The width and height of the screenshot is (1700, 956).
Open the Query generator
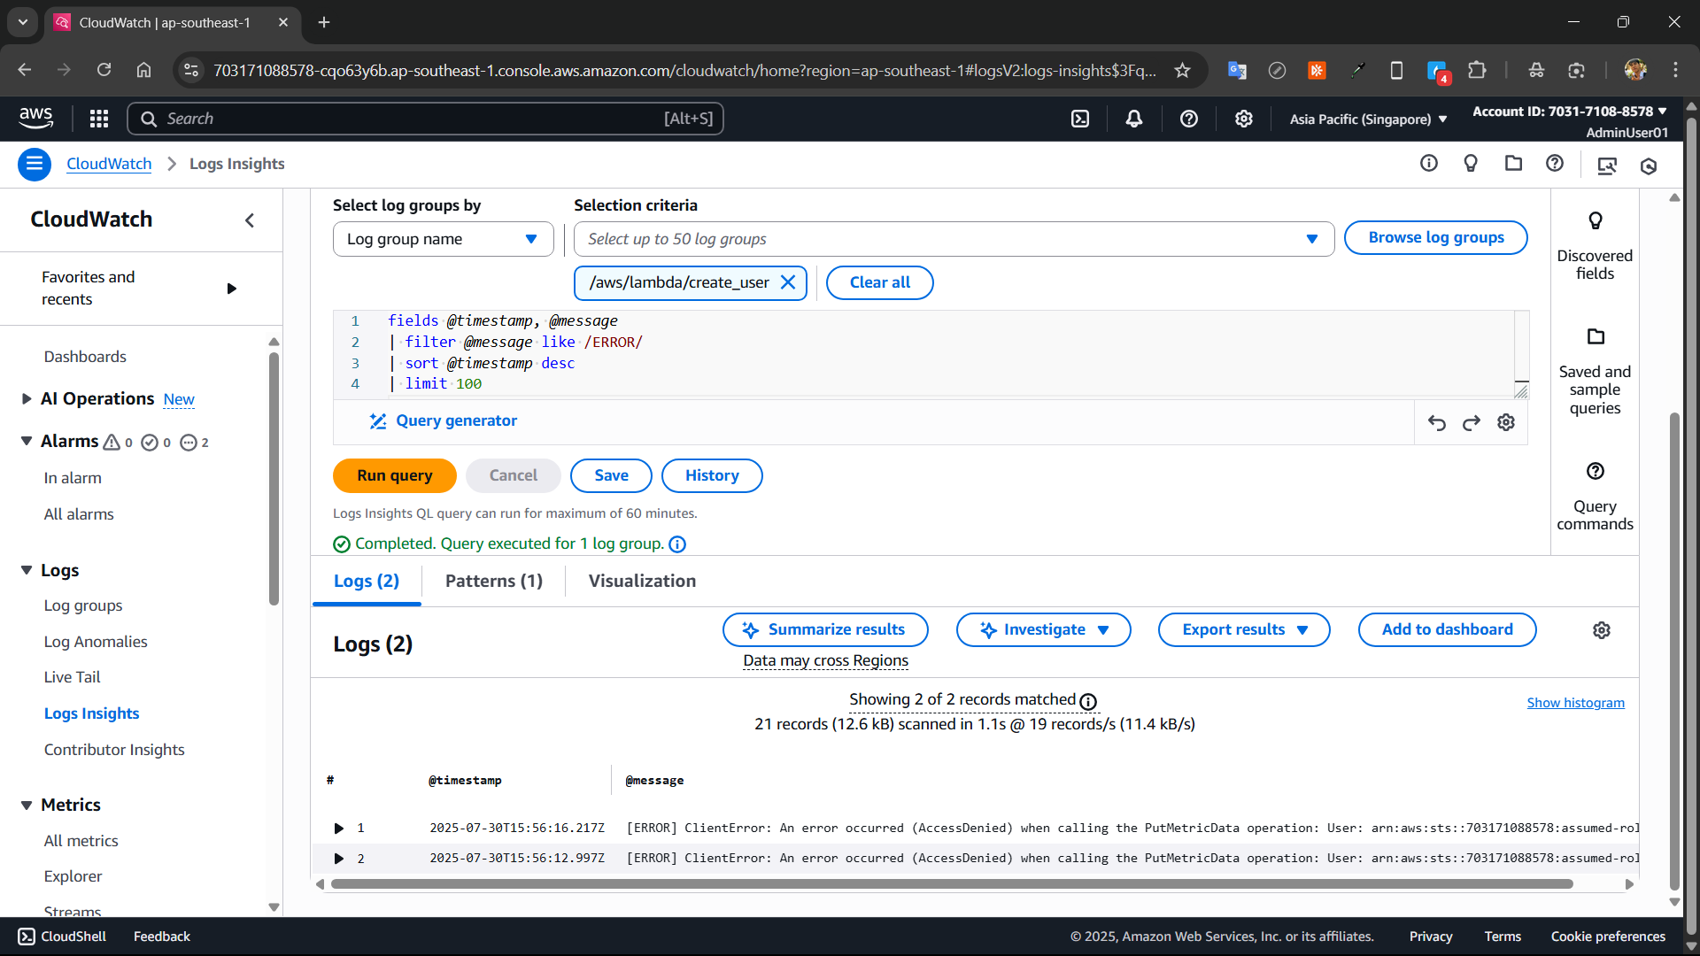443,421
